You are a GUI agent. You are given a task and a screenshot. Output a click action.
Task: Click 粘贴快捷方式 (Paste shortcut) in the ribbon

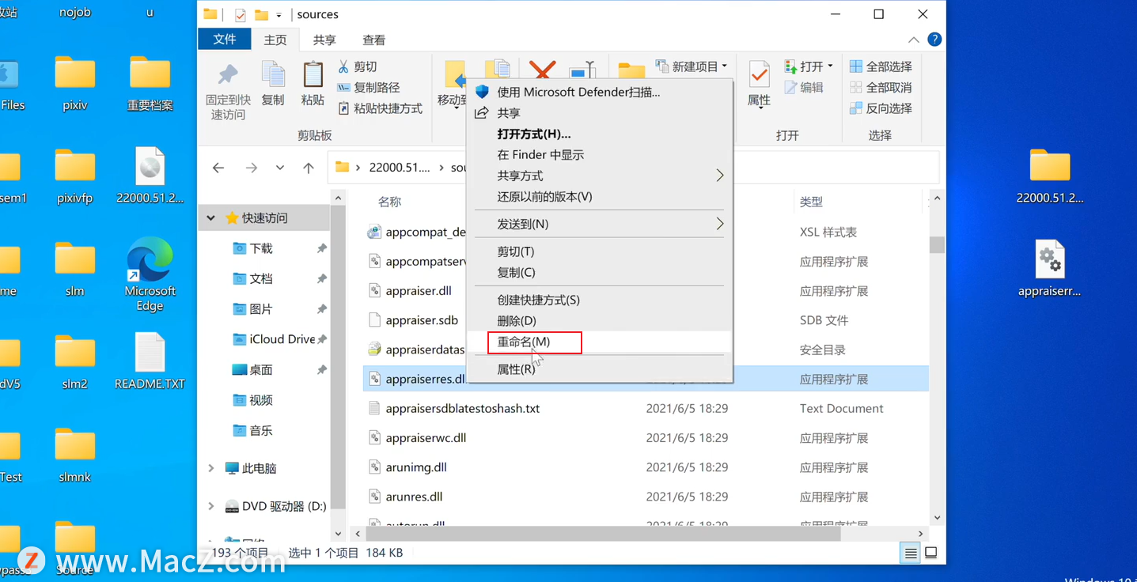pos(380,108)
